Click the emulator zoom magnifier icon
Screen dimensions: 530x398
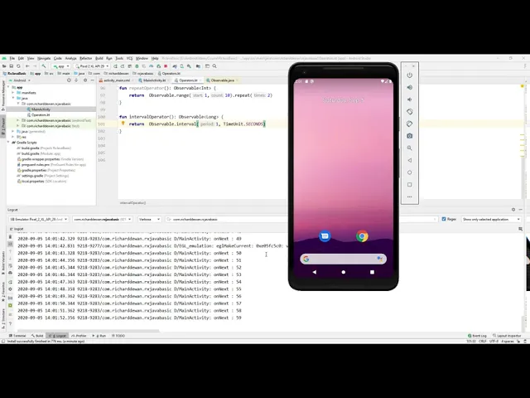[410, 148]
